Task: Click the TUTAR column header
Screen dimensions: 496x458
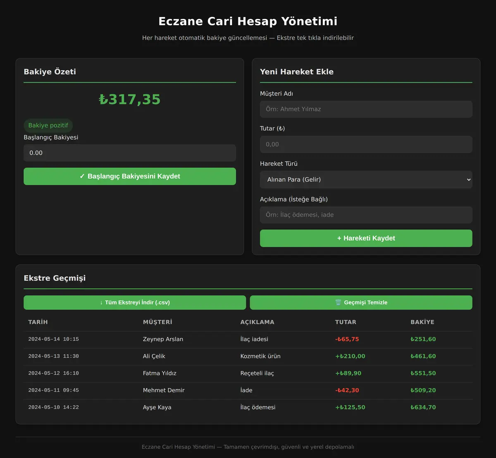Action: pos(346,322)
